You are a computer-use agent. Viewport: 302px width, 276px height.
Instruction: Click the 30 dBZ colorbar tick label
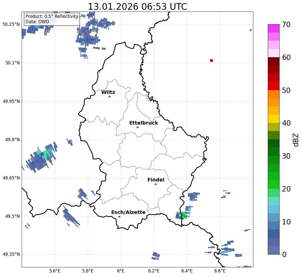pyautogui.click(x=286, y=156)
